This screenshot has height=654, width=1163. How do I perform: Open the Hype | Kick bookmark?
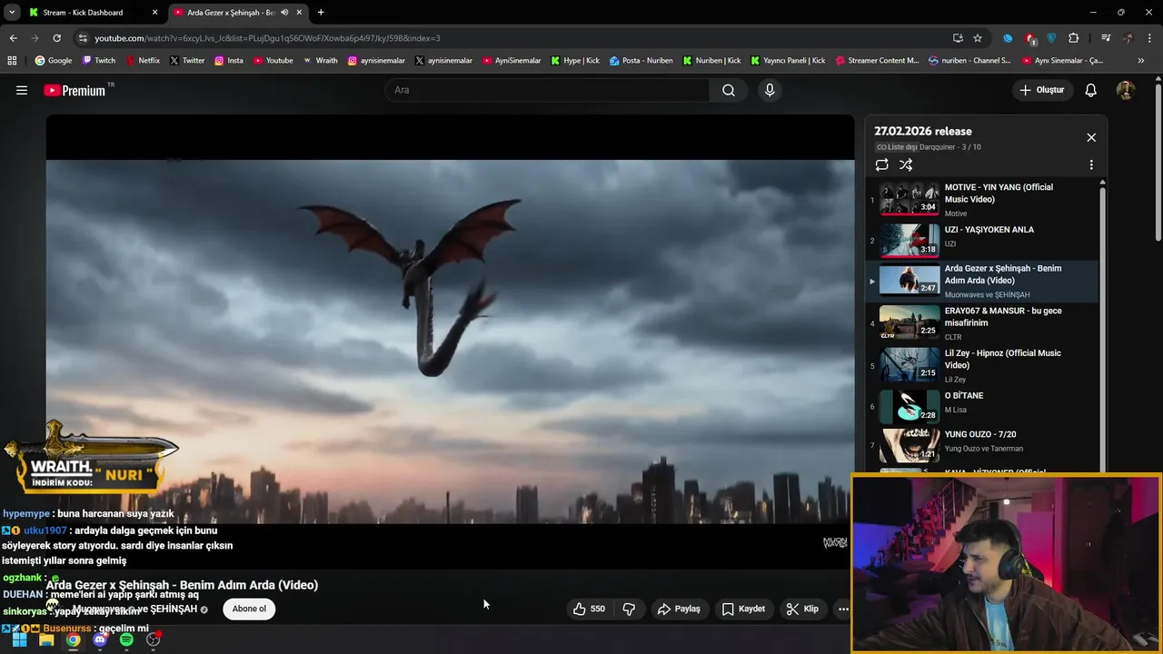tap(575, 61)
